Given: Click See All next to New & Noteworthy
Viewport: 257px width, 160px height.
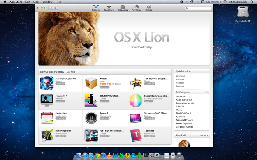Looking at the screenshot, I should 71,72.
